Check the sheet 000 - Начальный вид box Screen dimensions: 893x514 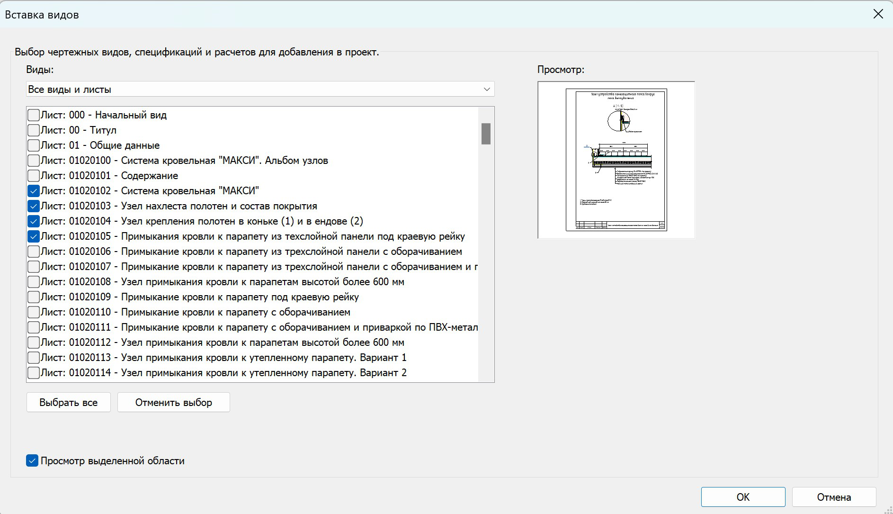point(34,115)
